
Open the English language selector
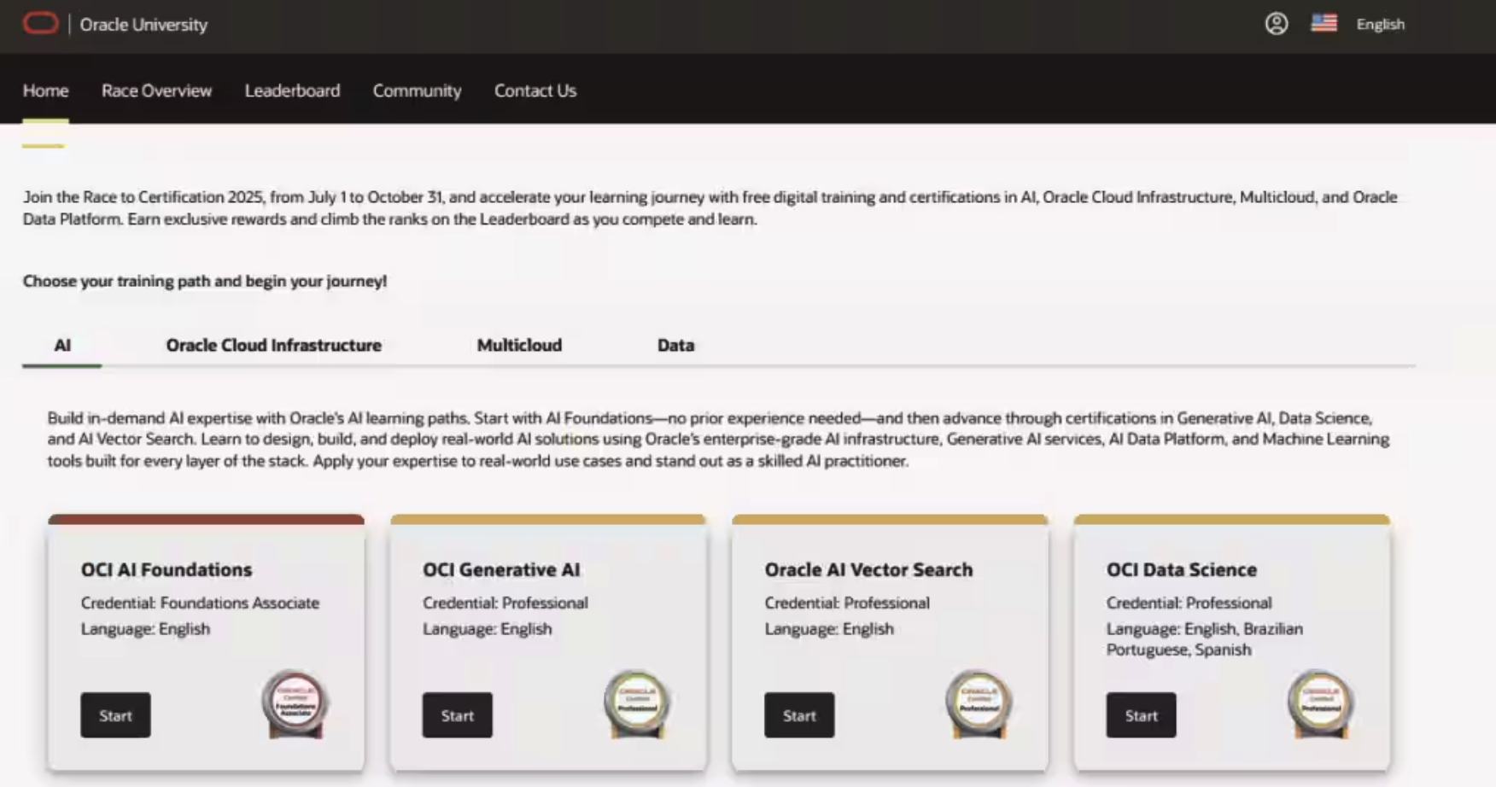[1380, 24]
